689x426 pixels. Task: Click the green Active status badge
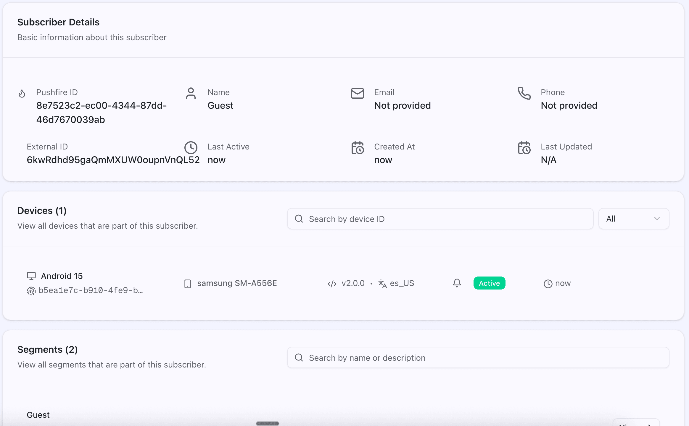pos(489,283)
